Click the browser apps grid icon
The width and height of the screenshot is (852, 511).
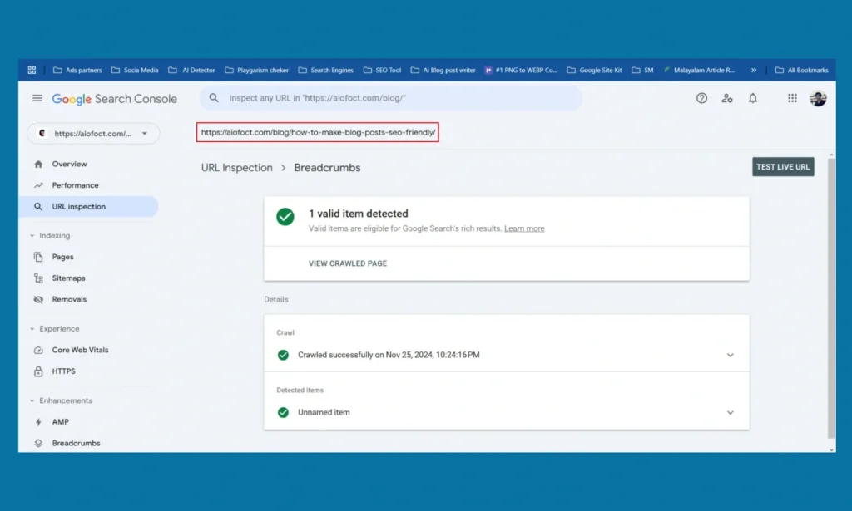tap(32, 71)
